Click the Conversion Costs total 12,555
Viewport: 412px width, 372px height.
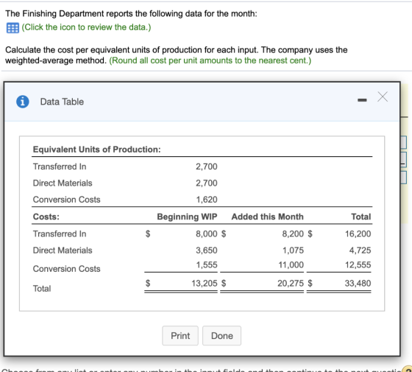pyautogui.click(x=358, y=264)
